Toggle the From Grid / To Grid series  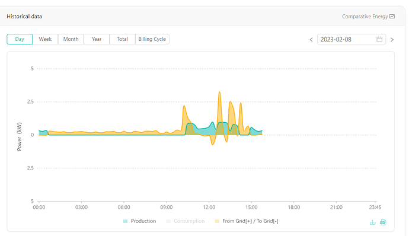(x=247, y=221)
